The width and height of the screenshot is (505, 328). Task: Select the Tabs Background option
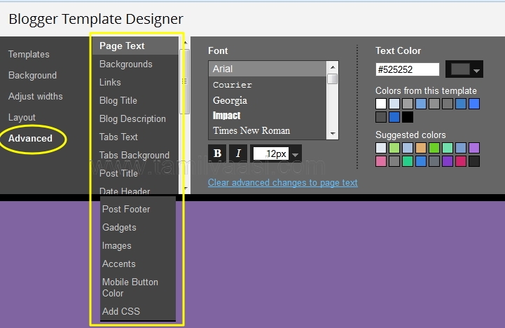click(135, 155)
